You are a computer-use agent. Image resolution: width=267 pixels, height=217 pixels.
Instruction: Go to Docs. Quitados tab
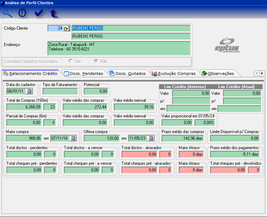point(128,73)
